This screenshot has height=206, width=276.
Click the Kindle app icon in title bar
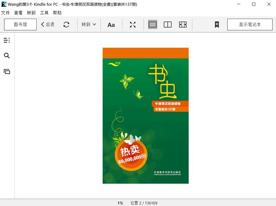click(3, 4)
